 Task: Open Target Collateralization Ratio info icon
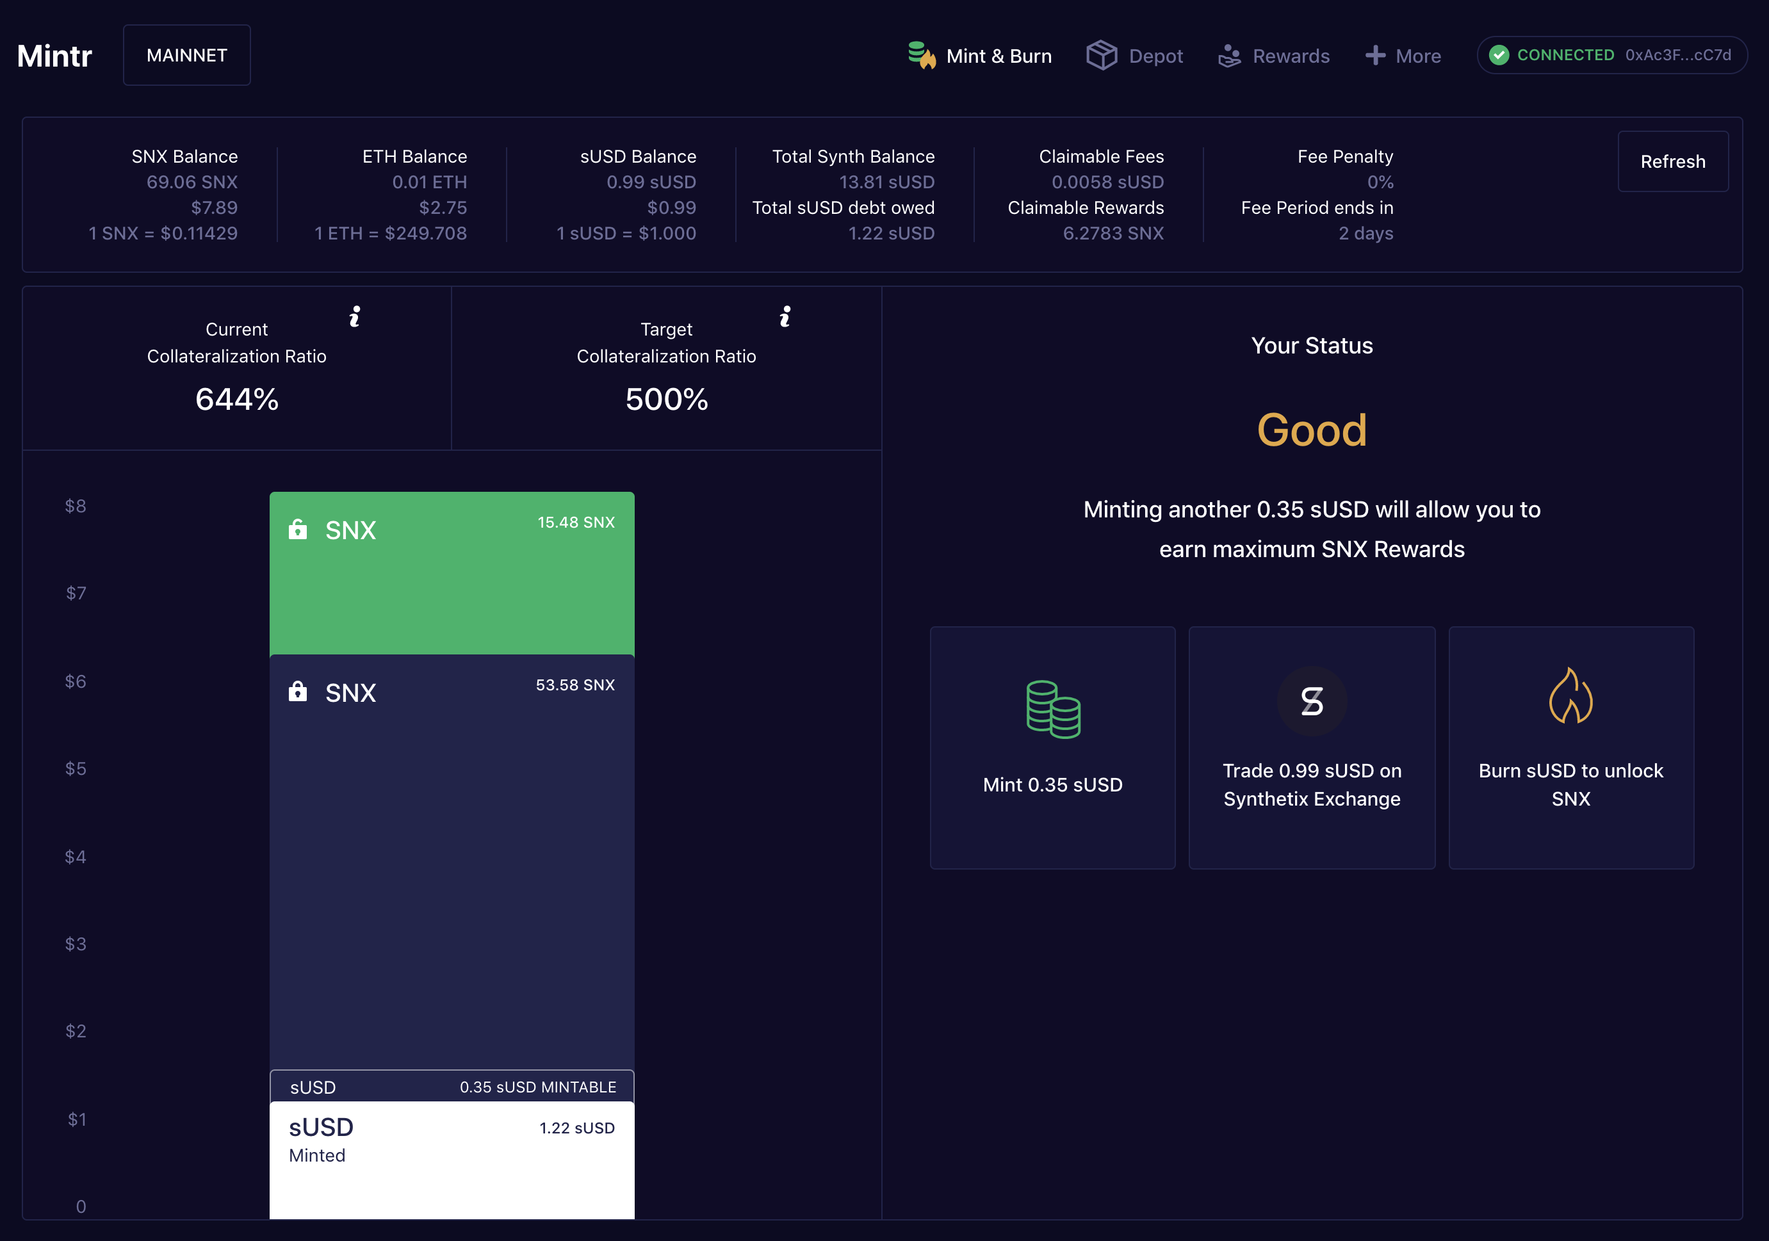(x=785, y=316)
